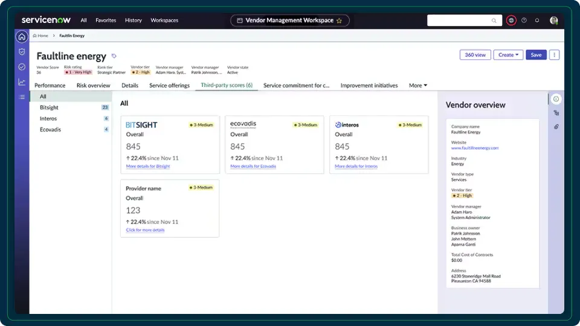Image resolution: width=580 pixels, height=326 pixels.
Task: Expand the More tabs dropdown
Action: tap(417, 86)
